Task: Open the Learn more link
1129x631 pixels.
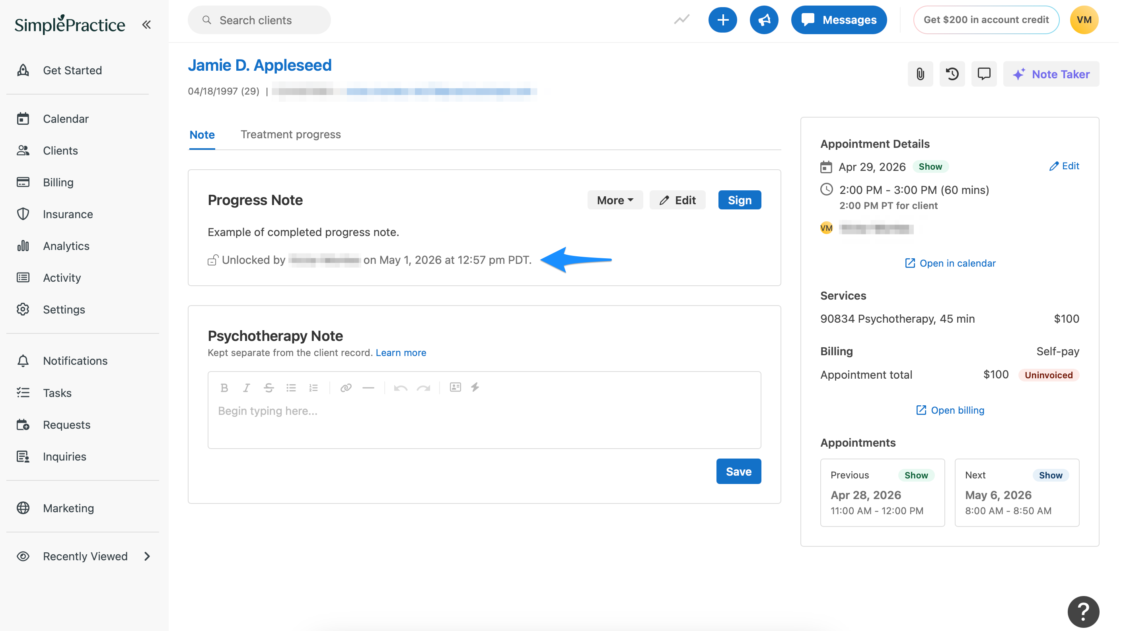Action: [401, 352]
